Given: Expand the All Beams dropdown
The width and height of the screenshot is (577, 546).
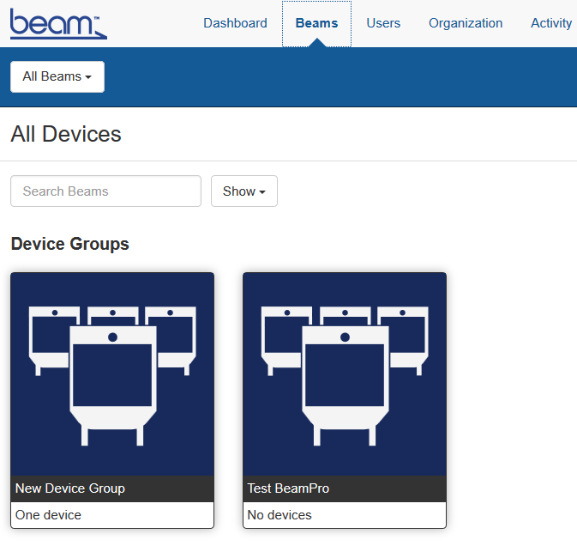Looking at the screenshot, I should 57,76.
